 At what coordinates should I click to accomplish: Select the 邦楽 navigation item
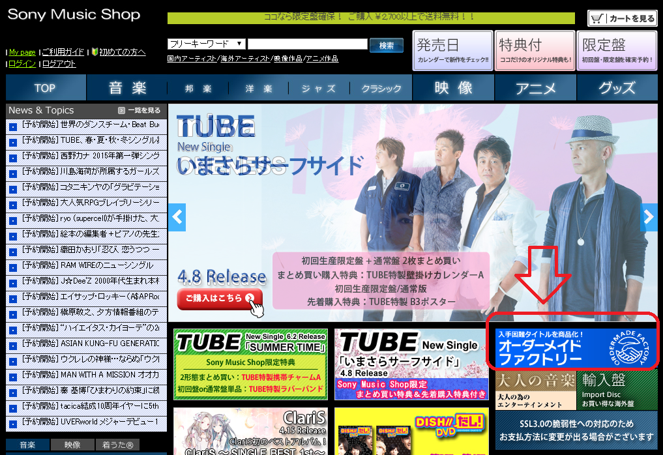click(198, 89)
